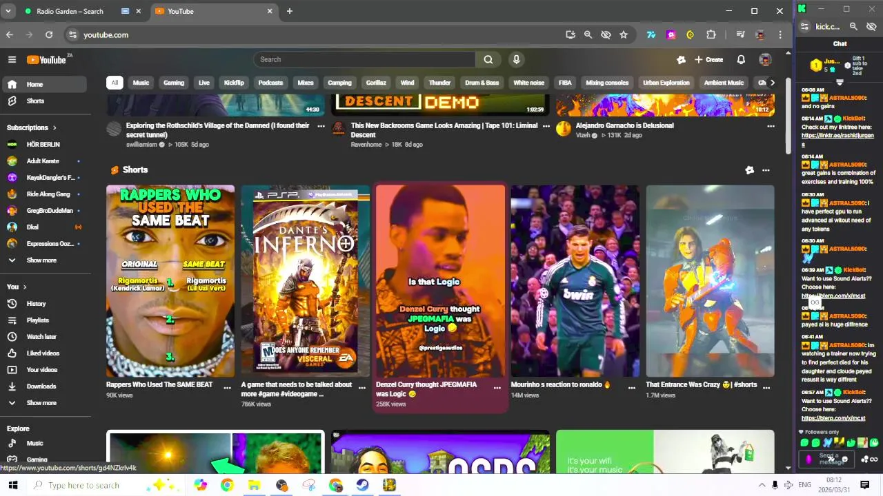883x496 pixels.
Task: Open the emoji picker in Kick chat
Action: click(844, 459)
